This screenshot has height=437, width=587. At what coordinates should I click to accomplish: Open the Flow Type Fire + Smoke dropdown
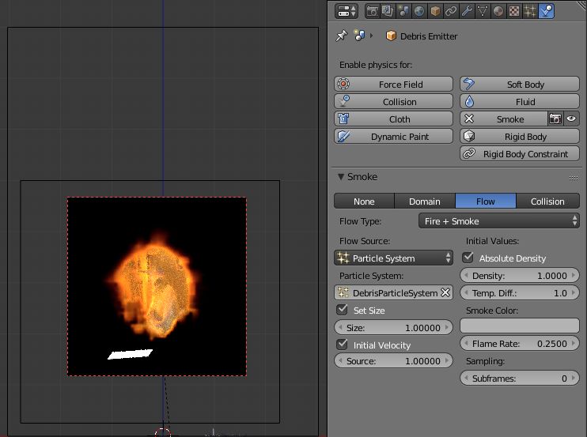coord(499,221)
